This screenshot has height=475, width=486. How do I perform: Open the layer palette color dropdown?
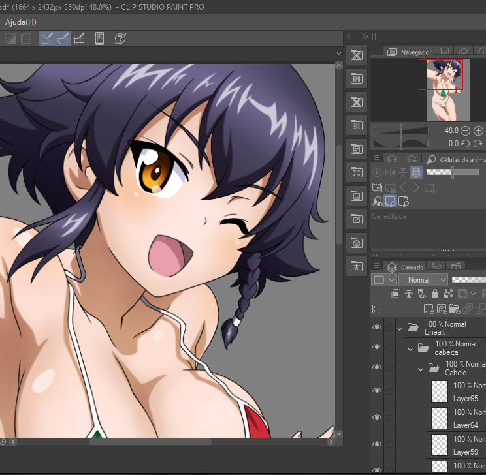click(x=383, y=280)
